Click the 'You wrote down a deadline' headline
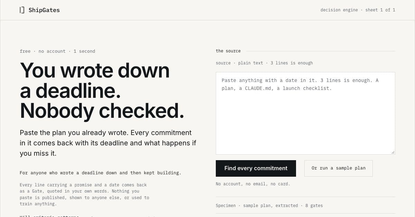Image resolution: width=415 pixels, height=217 pixels. pos(95,80)
